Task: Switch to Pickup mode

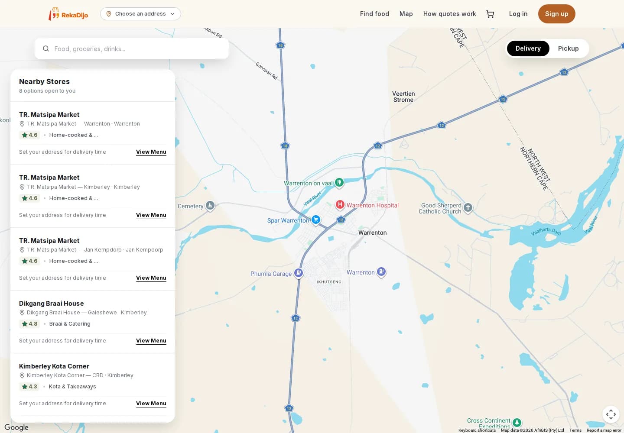Action: tap(568, 48)
